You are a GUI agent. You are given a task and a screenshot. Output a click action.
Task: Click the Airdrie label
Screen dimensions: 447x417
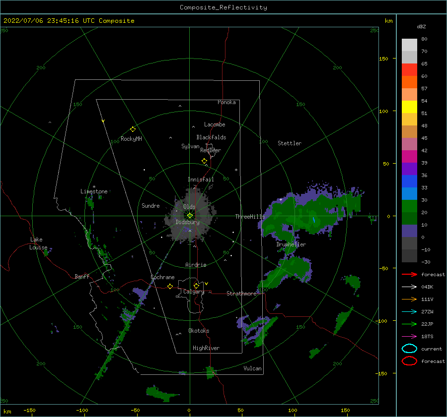coord(196,265)
